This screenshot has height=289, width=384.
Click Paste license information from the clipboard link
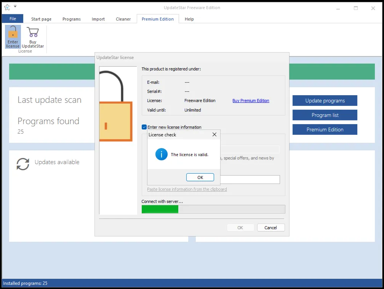tap(187, 189)
